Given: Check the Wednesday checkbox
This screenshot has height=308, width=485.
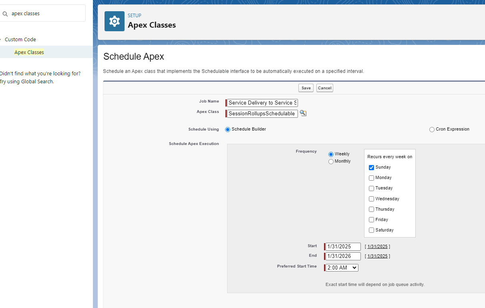Looking at the screenshot, I should 371,199.
